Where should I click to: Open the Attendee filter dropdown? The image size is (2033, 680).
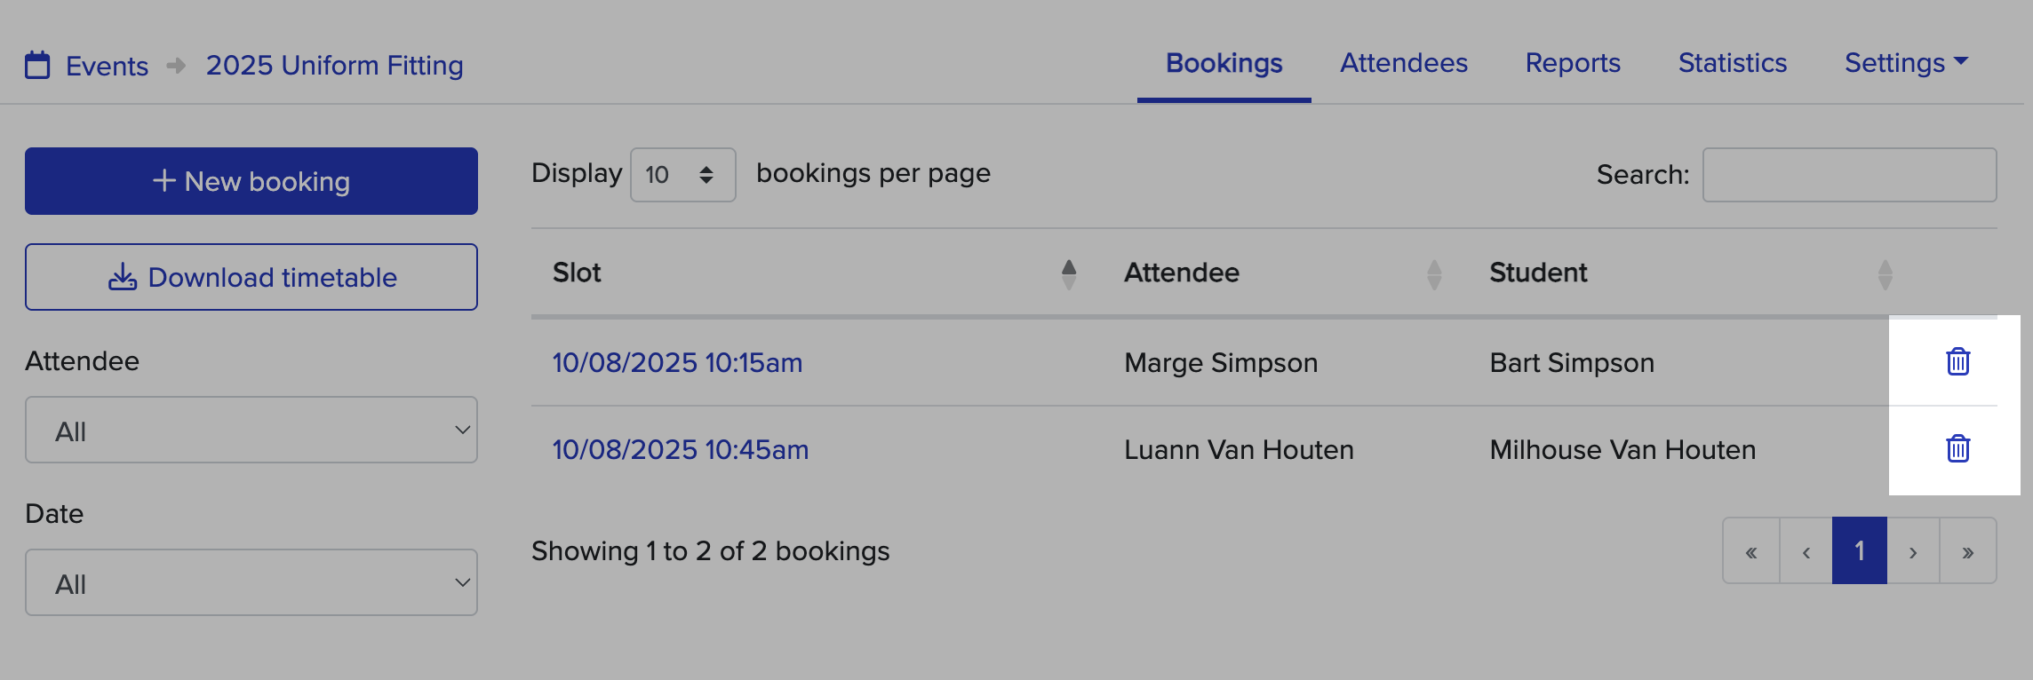pyautogui.click(x=251, y=430)
